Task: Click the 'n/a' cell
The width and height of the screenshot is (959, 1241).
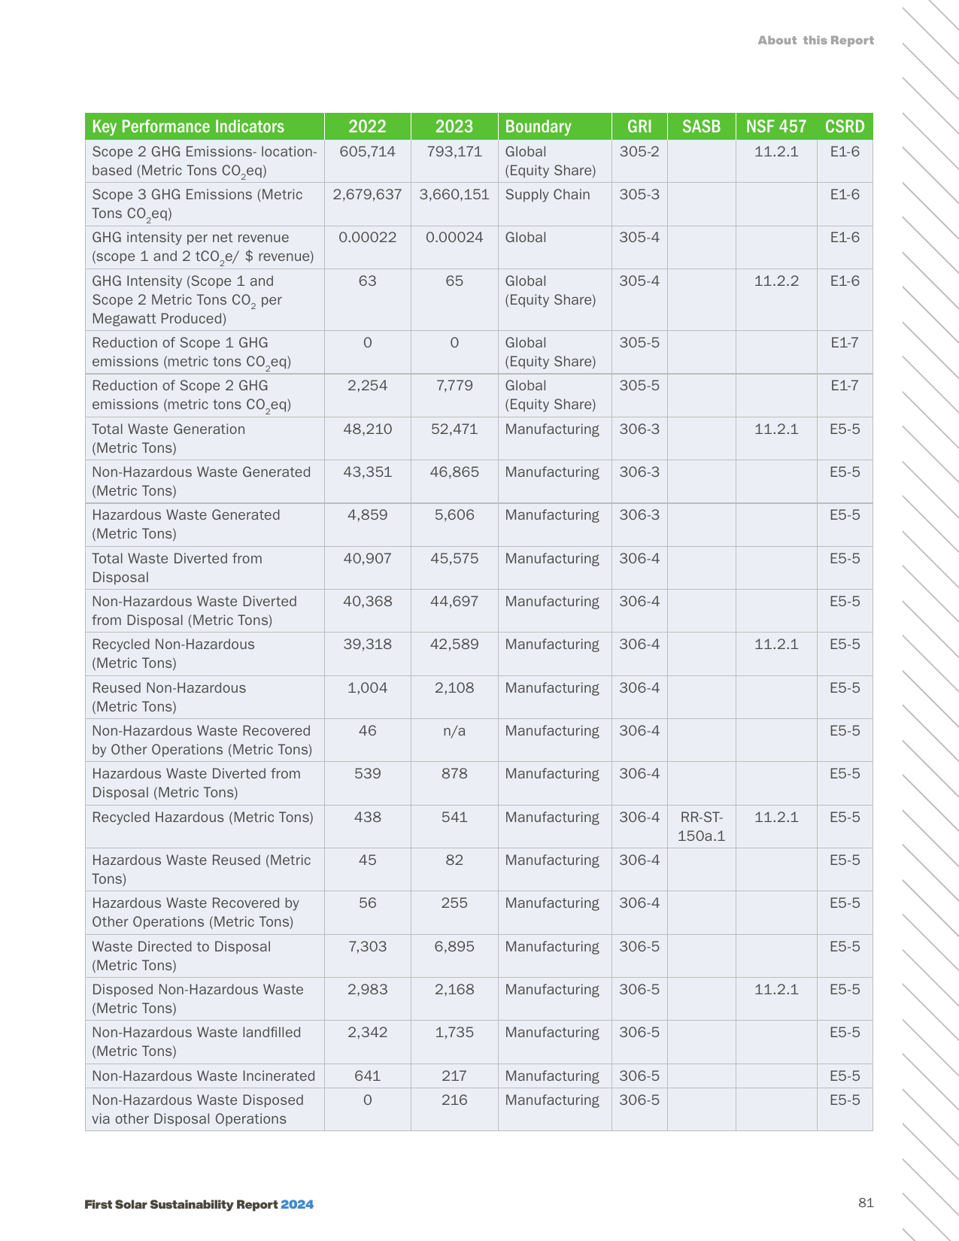Action: tap(454, 730)
